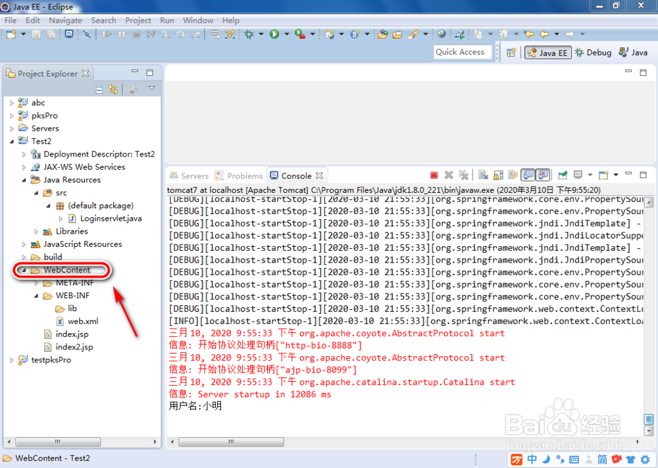
Task: Close the Project Explorer view
Action: coord(86,73)
